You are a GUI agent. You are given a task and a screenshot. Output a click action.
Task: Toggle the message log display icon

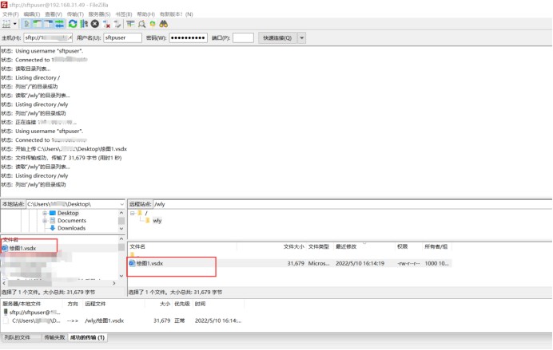click(x=26, y=24)
